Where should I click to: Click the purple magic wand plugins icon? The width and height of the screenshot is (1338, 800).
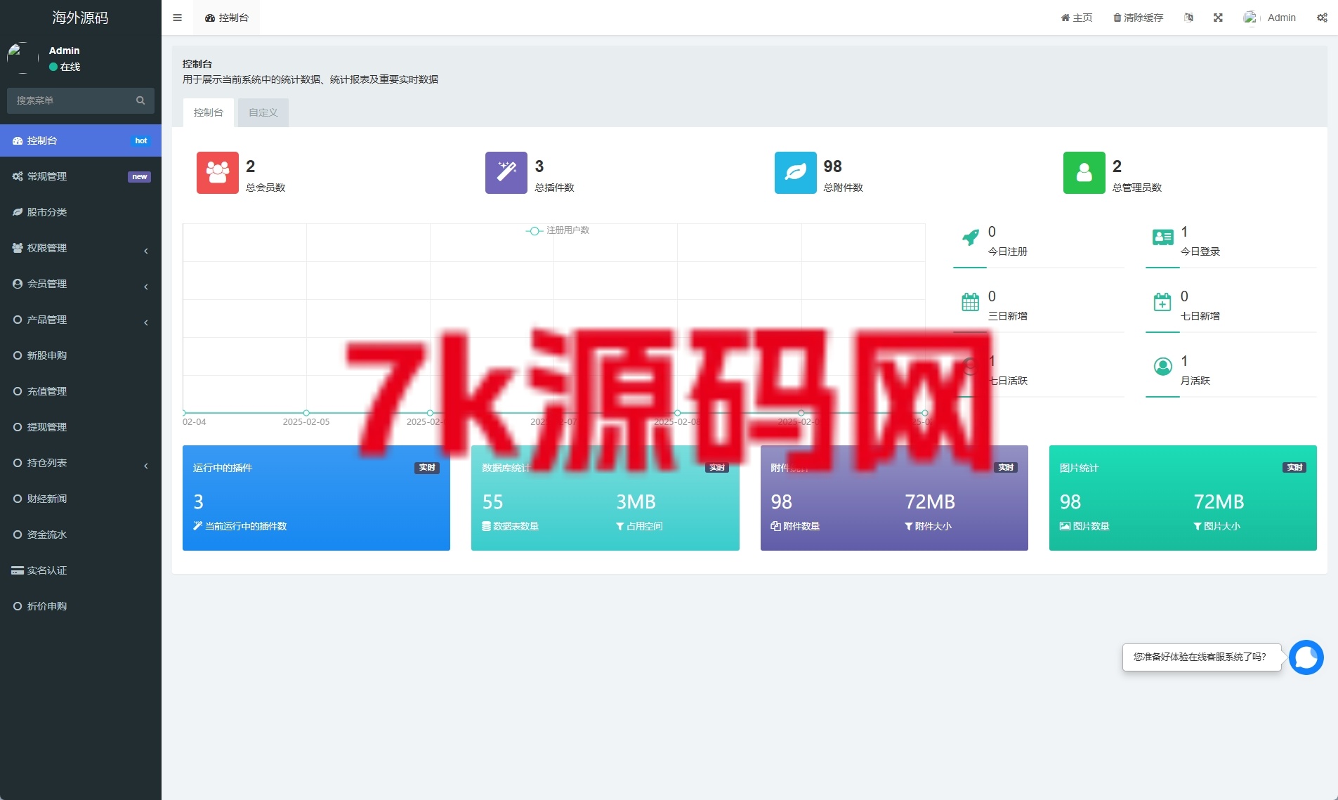506,173
